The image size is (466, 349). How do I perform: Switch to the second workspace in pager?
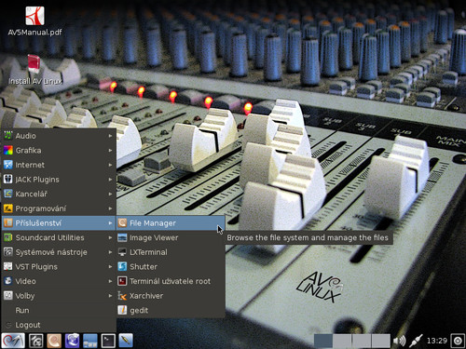[x=342, y=341]
